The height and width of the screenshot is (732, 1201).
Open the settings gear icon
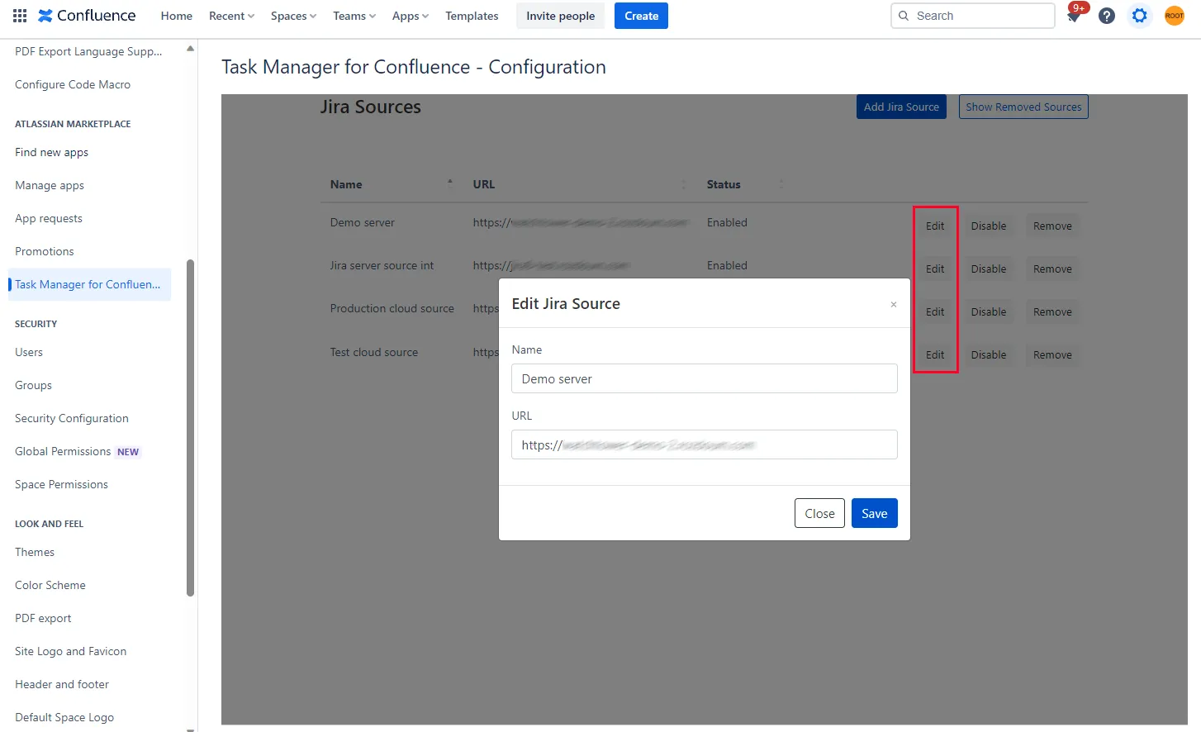coord(1140,16)
